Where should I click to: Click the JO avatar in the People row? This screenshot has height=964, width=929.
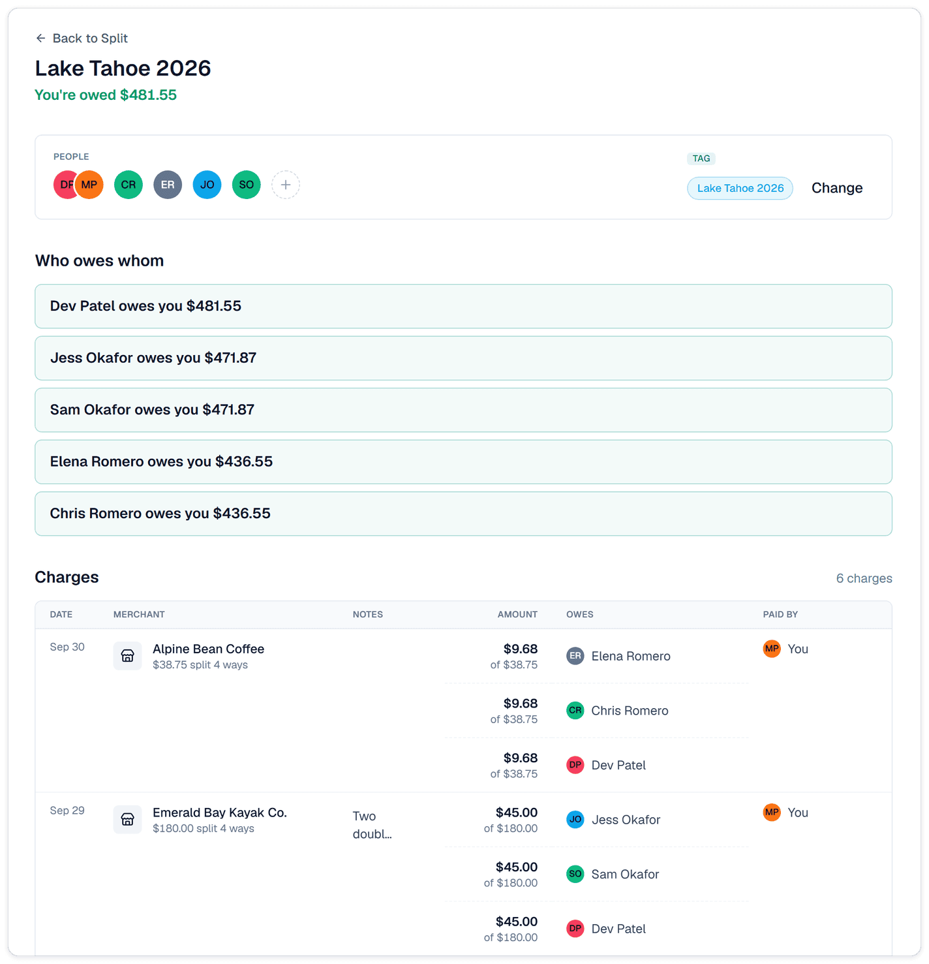(207, 185)
